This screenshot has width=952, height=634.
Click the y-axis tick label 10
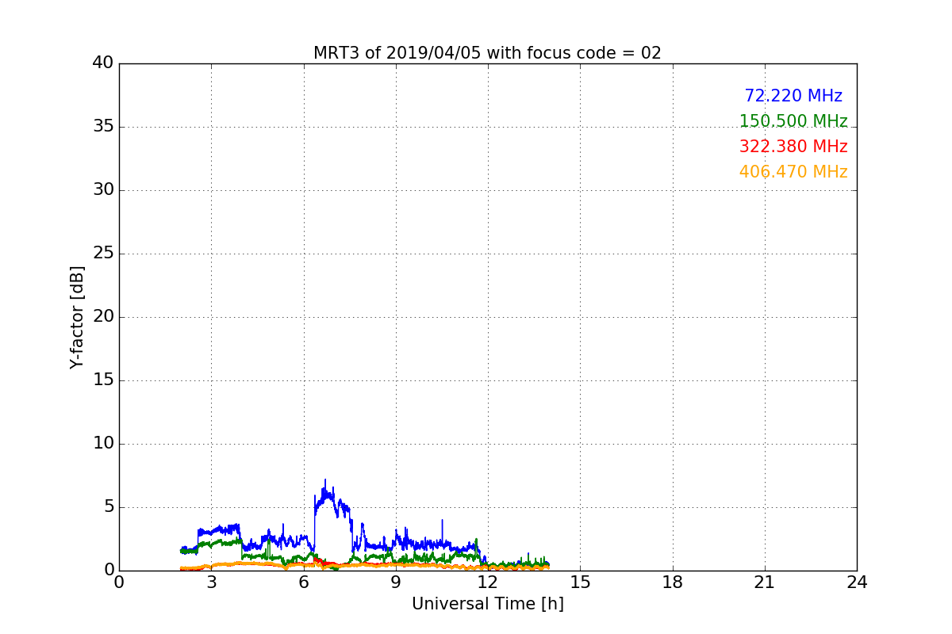click(x=103, y=444)
